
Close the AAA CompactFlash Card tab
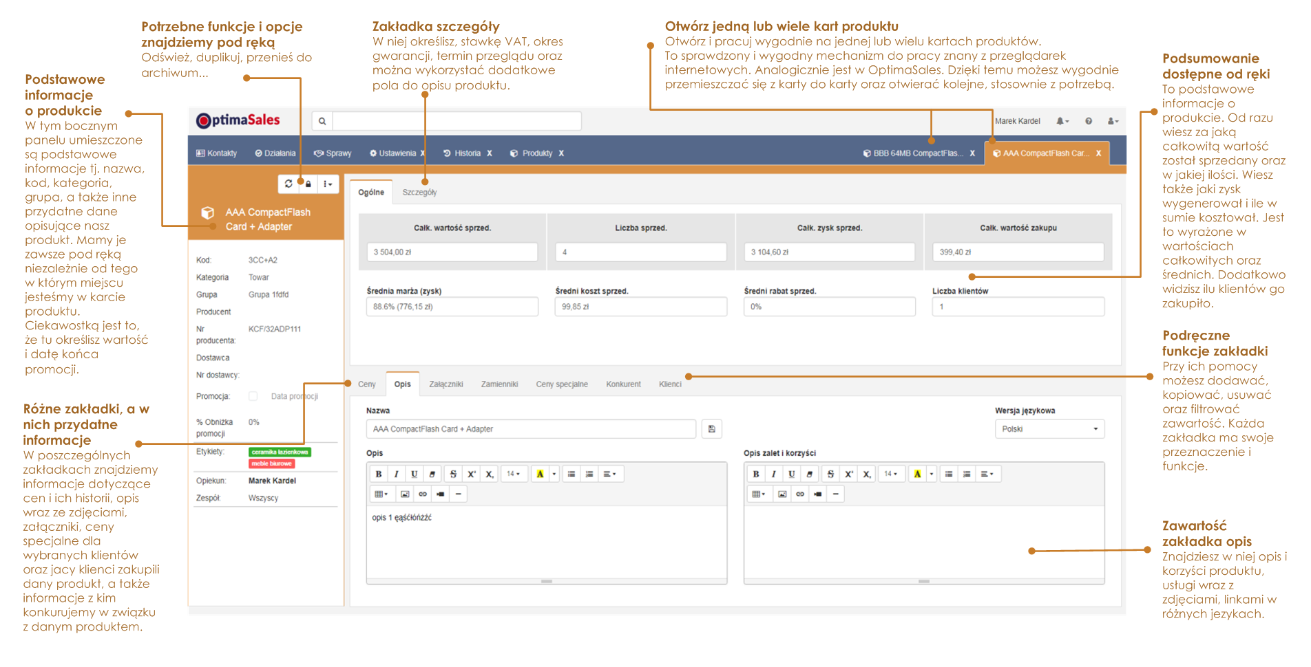pos(1098,153)
